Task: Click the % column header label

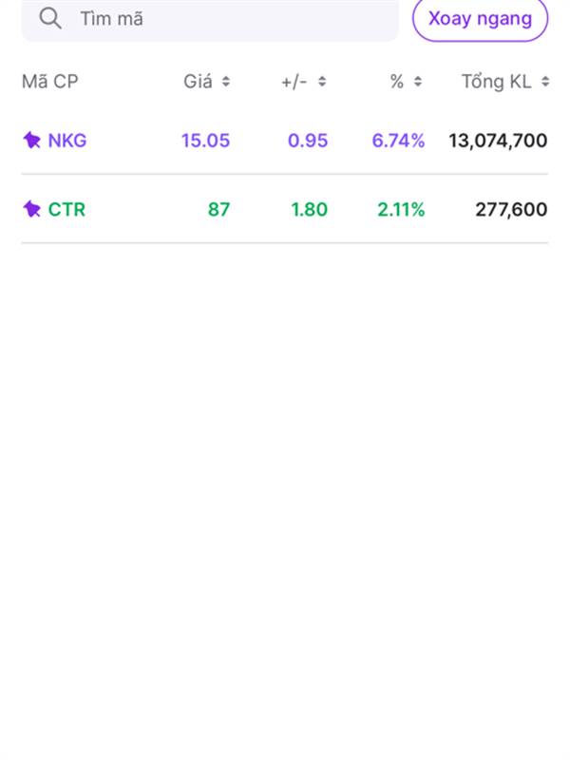Action: click(397, 82)
